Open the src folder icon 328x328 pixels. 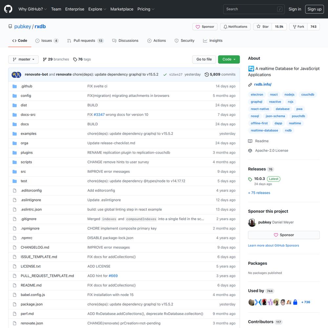tap(14, 172)
